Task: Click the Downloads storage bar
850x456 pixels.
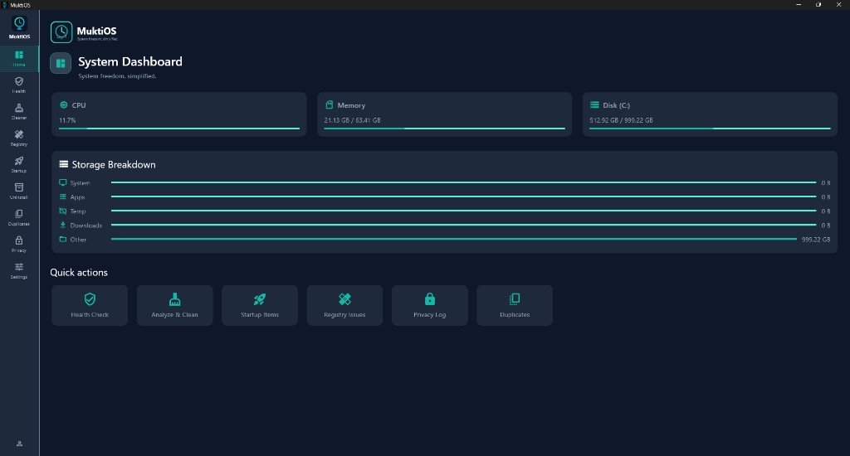Action: click(x=463, y=225)
